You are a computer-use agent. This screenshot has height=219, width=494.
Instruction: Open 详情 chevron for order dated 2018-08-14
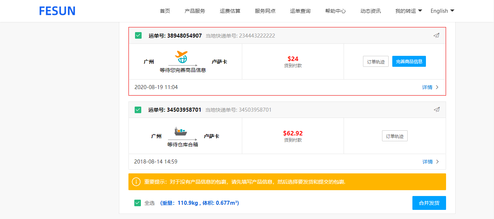(437, 162)
